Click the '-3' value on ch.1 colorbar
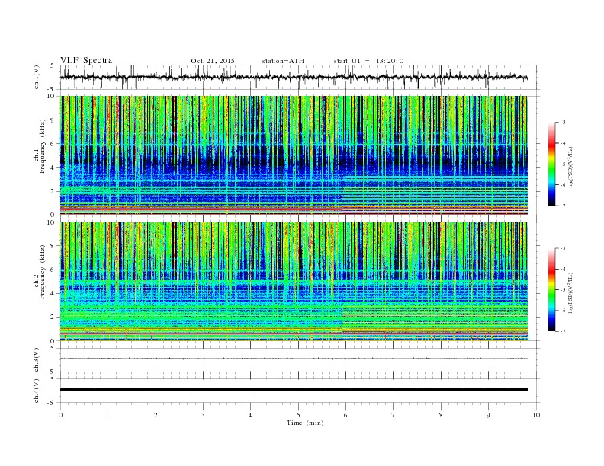 pos(563,123)
